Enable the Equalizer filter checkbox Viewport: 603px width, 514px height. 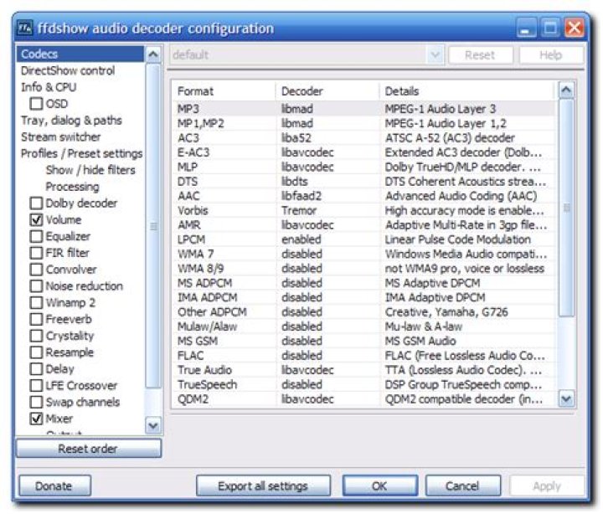pos(36,237)
